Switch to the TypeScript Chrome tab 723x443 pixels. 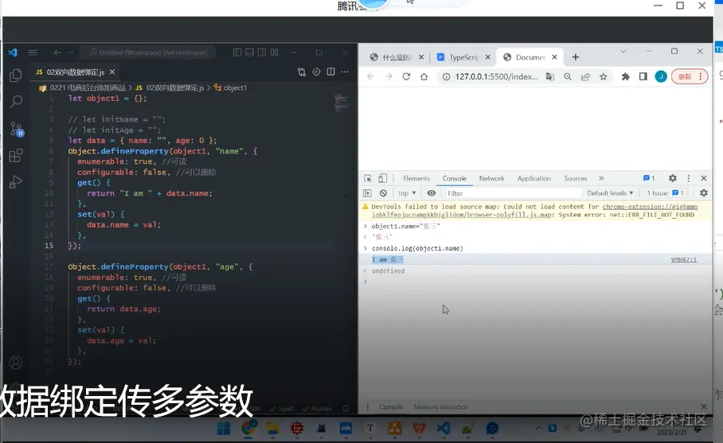click(463, 57)
